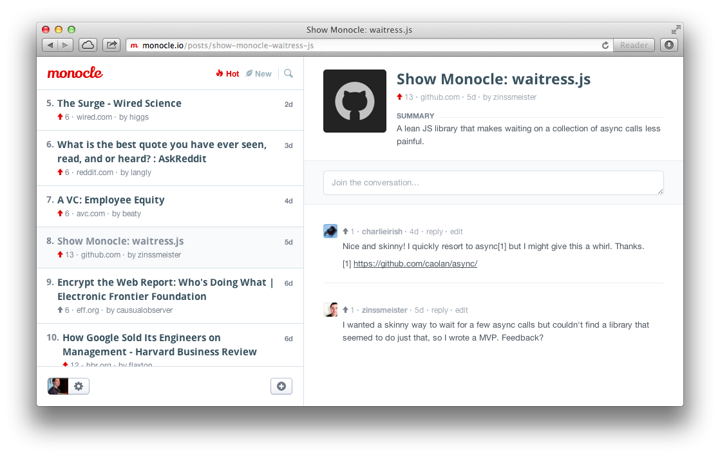
Task: Click 'avc.com' source text
Action: [90, 214]
